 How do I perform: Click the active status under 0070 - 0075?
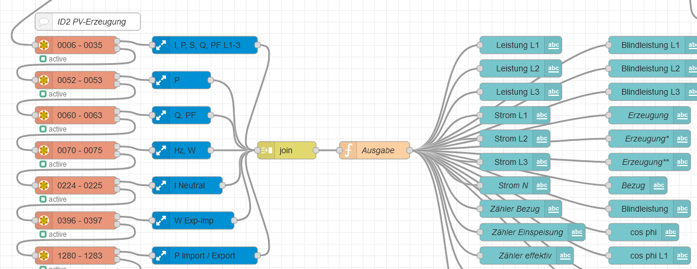click(x=53, y=164)
